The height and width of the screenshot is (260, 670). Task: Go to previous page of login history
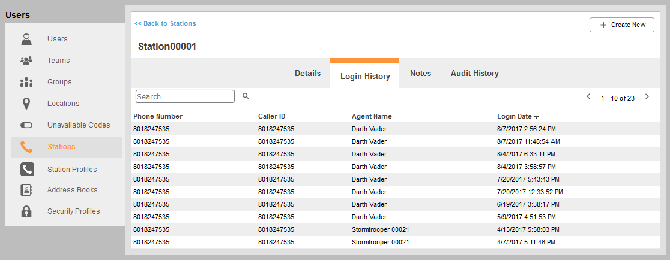click(588, 97)
